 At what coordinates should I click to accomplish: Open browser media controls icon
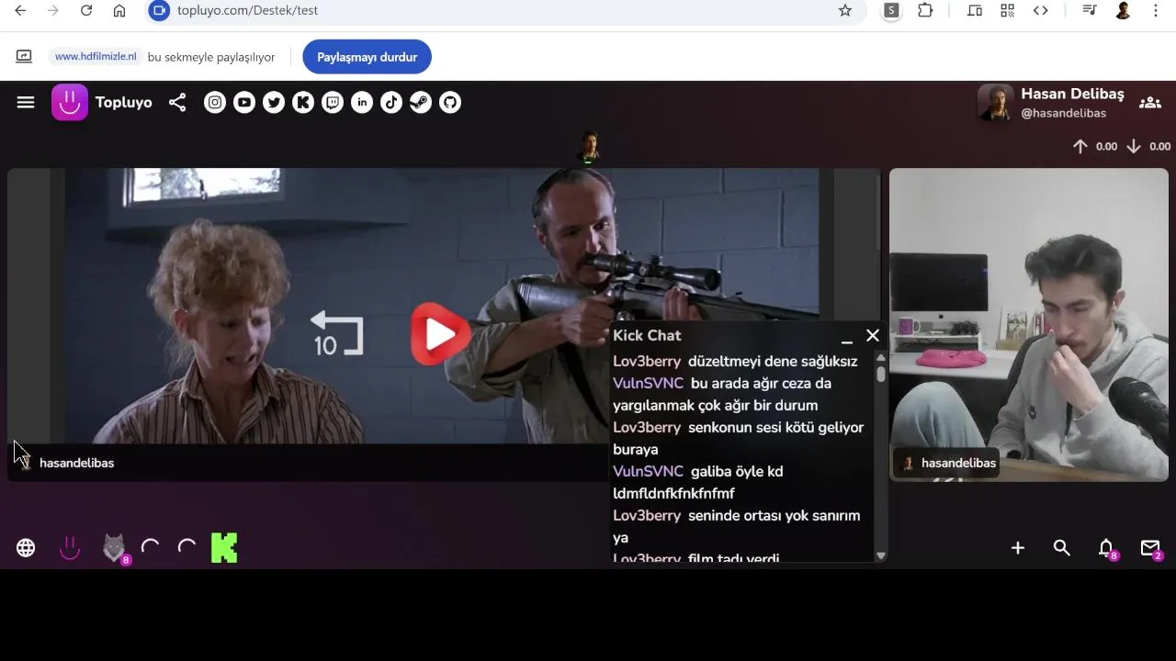click(1090, 11)
